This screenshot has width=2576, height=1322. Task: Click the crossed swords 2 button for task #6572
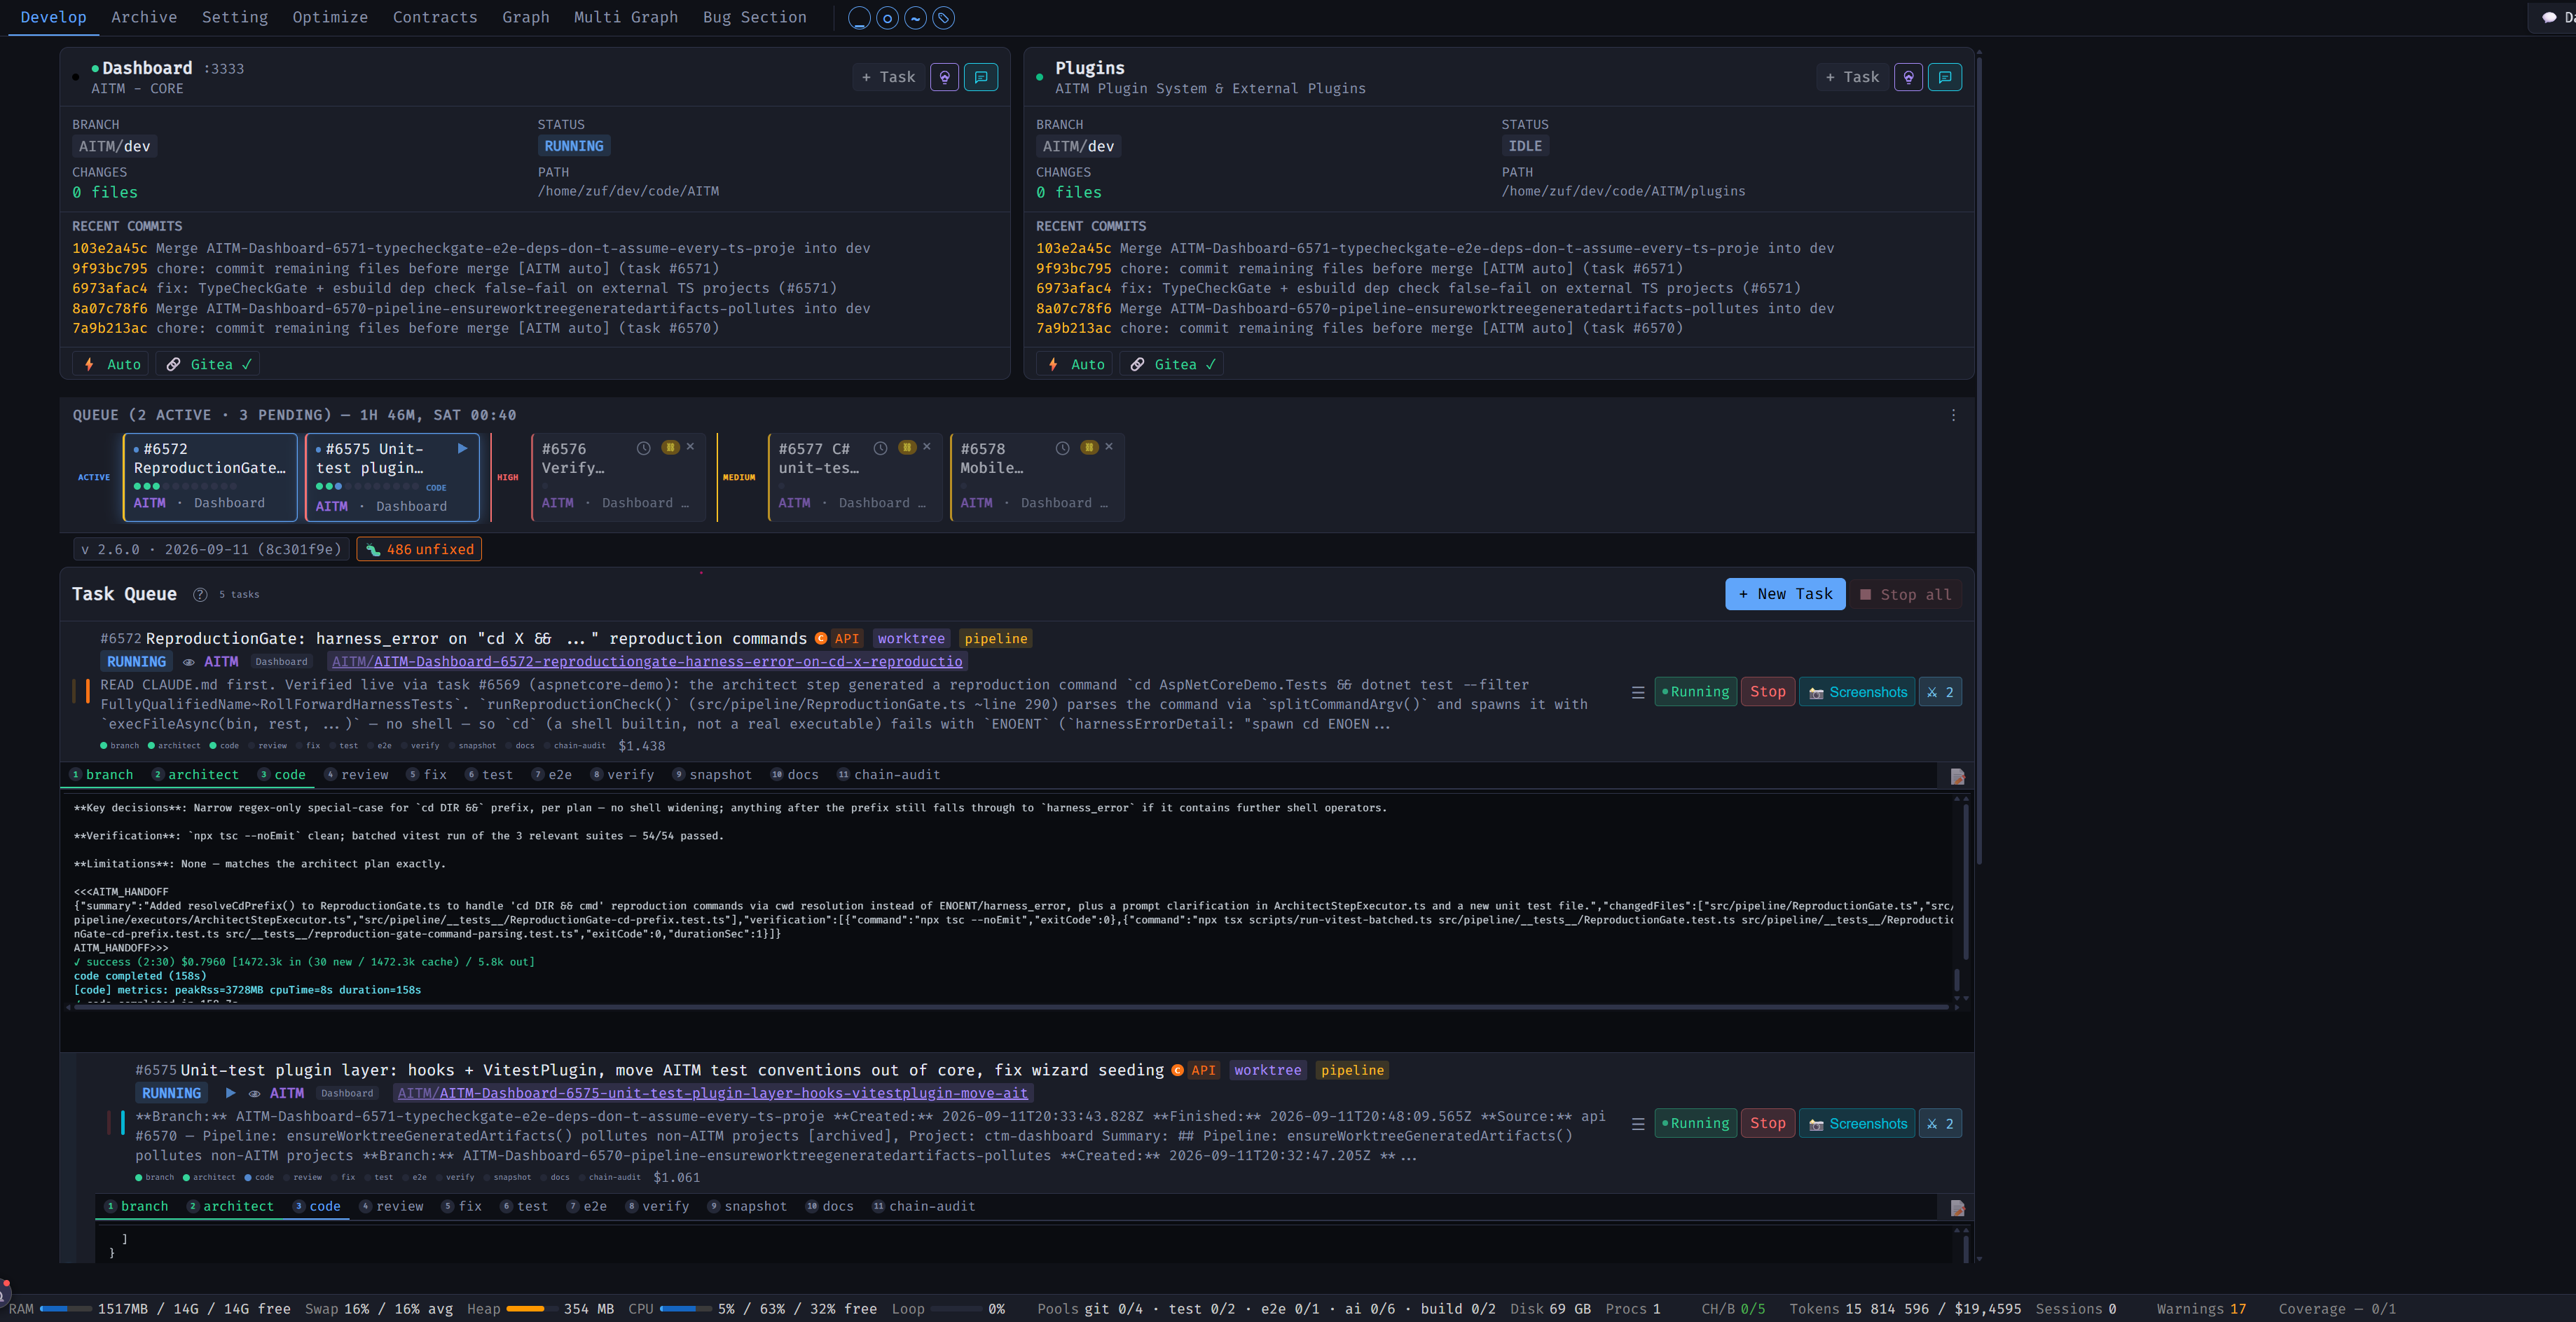click(1940, 692)
